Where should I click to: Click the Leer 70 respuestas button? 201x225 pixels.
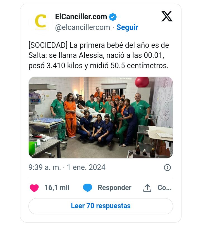coord(101,206)
